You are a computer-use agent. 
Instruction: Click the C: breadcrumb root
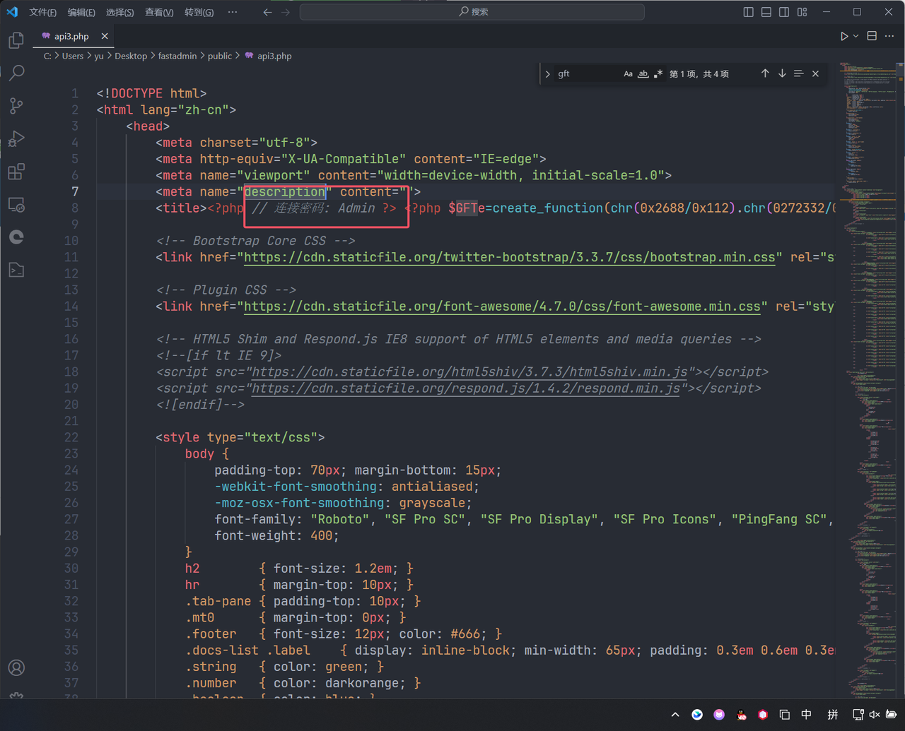coord(47,56)
